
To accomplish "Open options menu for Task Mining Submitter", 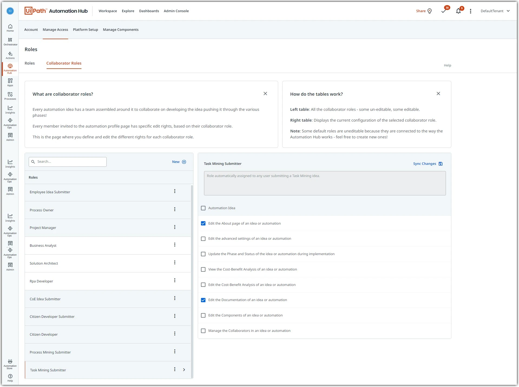I will (175, 369).
